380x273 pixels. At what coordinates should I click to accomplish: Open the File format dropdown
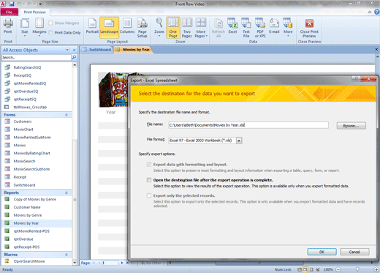239,141
